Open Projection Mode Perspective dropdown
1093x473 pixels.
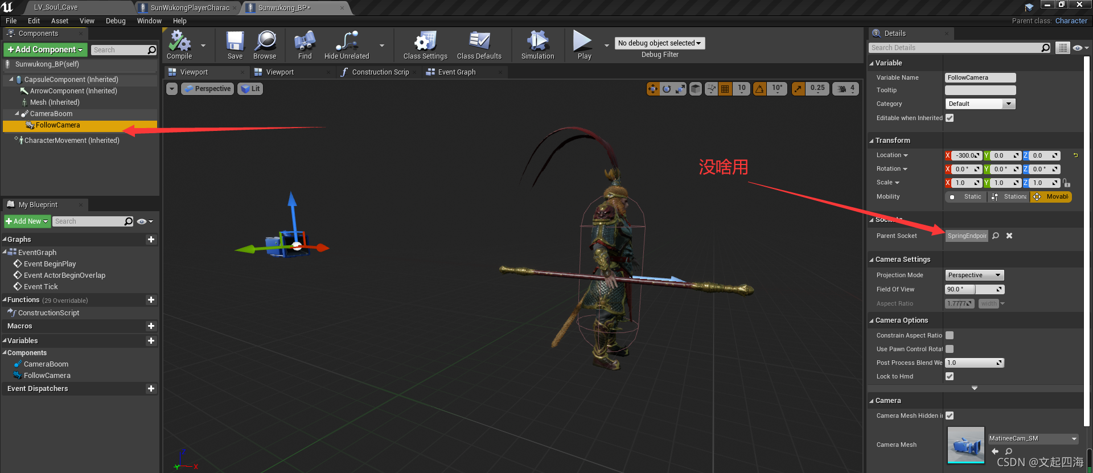(x=975, y=275)
